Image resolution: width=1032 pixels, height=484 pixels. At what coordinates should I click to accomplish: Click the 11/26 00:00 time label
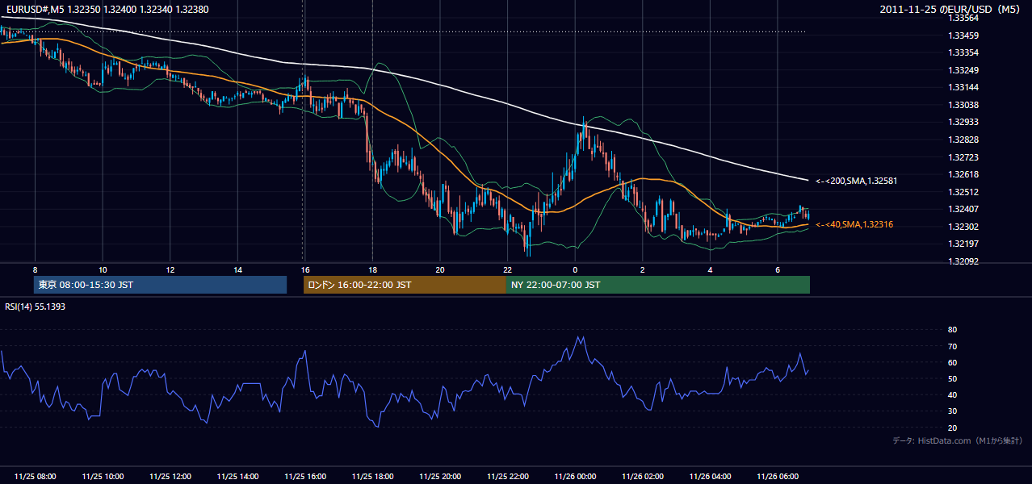coord(575,477)
